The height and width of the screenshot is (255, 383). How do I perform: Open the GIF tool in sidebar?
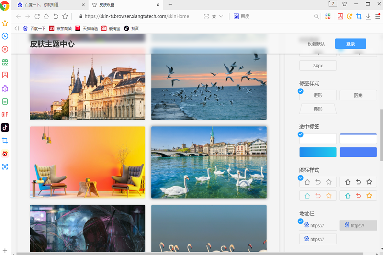click(x=5, y=114)
